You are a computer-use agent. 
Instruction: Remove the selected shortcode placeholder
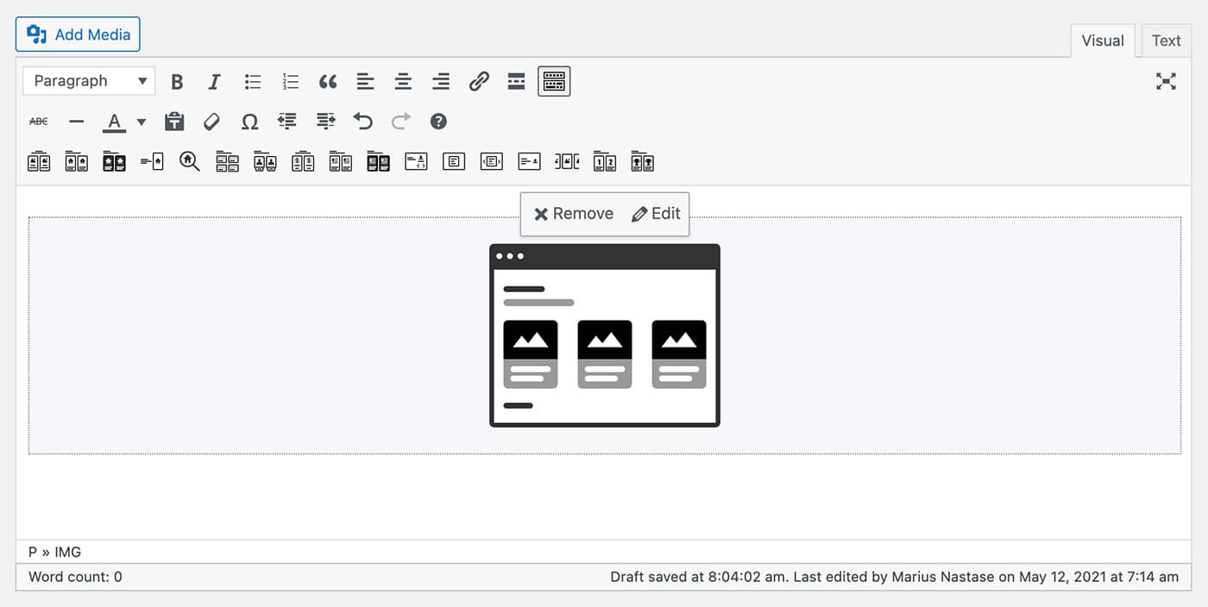[x=574, y=214]
